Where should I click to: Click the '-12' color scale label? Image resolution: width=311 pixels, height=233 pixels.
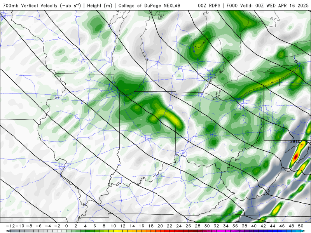pos(10,226)
